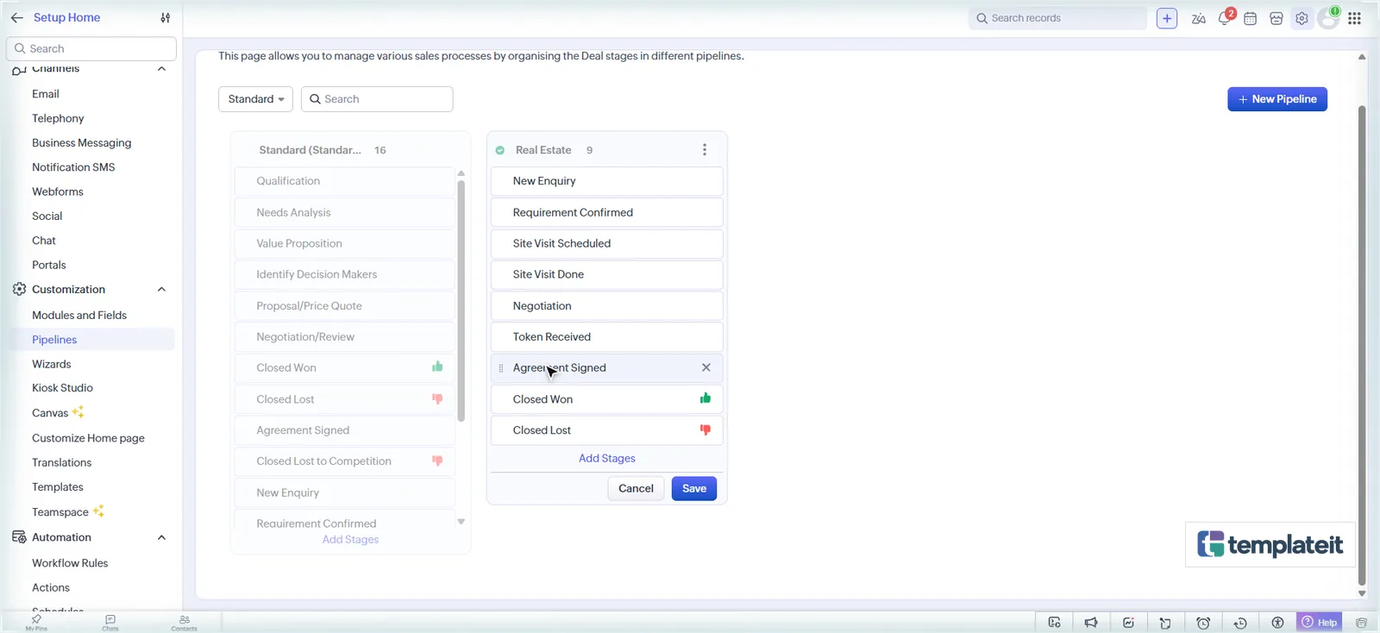Image resolution: width=1380 pixels, height=633 pixels.
Task: Open the calendar icon in top bar
Action: [1250, 18]
